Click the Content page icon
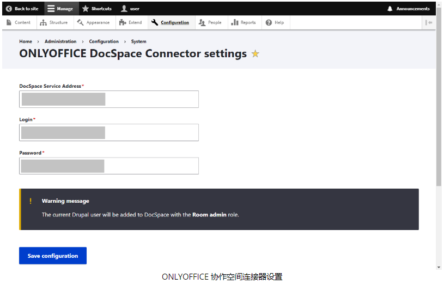The height and width of the screenshot is (284, 444). [x=9, y=22]
